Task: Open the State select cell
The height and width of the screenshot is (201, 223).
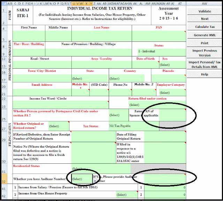Action: pos(90,78)
